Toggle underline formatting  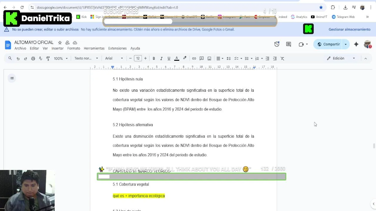tap(169, 58)
